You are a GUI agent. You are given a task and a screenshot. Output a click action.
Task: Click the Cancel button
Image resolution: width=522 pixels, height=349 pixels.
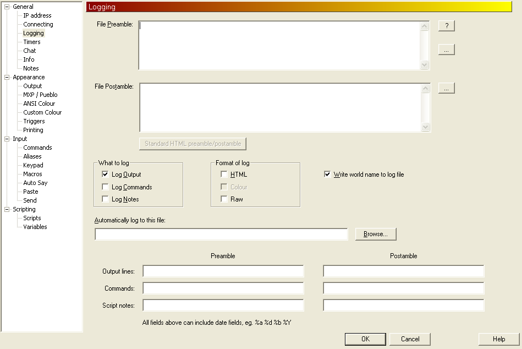(x=410, y=339)
